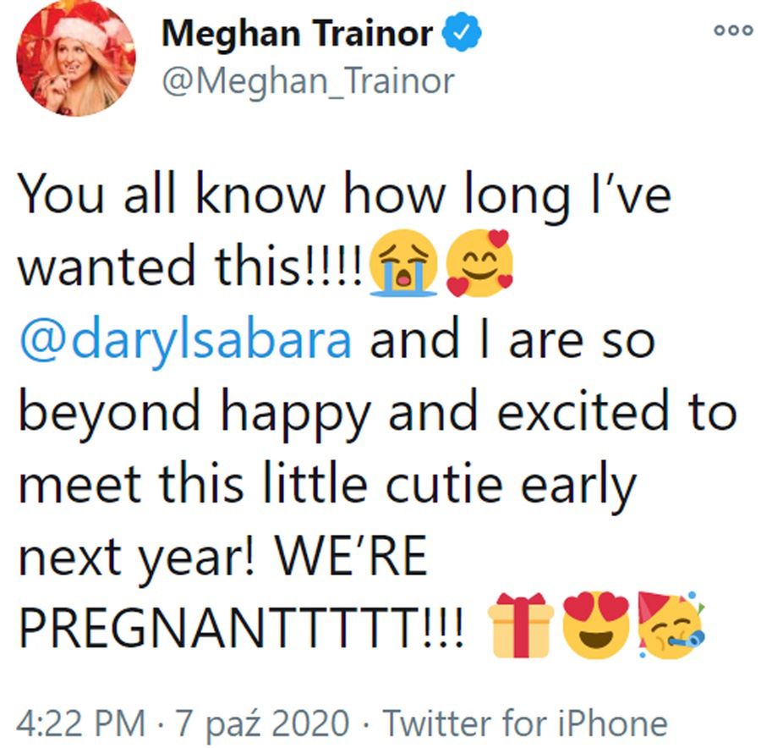Click the "beyond happy and excited to" line
Image resolution: width=761 pixels, height=748 pixels.
pyautogui.click(x=376, y=412)
